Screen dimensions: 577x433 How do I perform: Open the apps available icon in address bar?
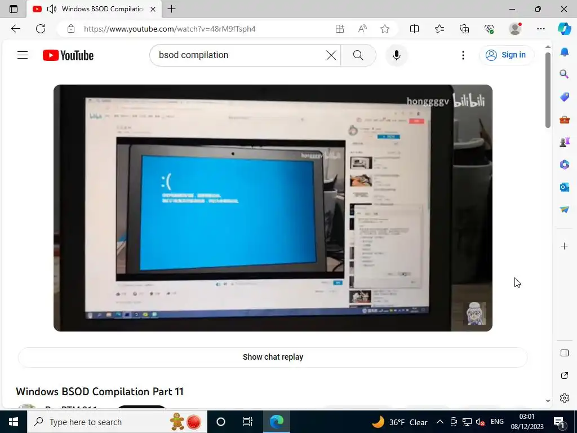[340, 29]
